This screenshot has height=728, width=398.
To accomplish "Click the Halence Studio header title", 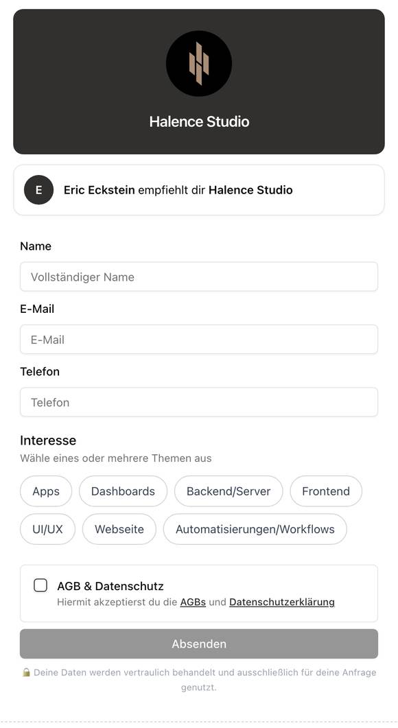I will click(199, 121).
